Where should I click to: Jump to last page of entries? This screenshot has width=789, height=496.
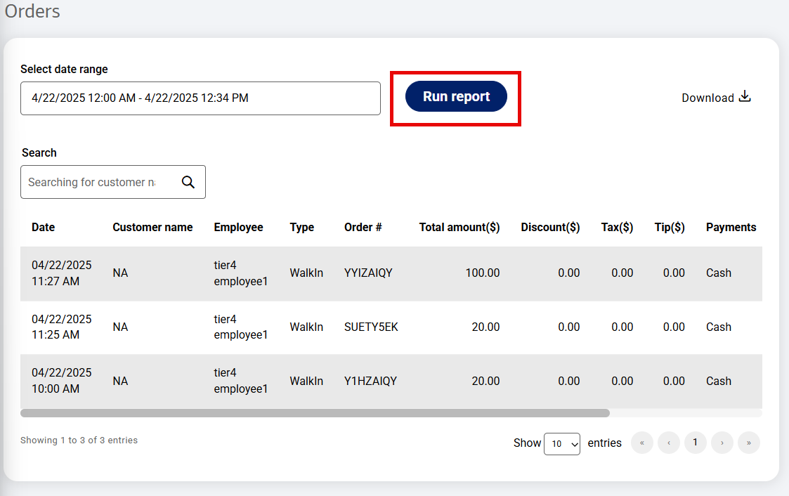point(749,443)
